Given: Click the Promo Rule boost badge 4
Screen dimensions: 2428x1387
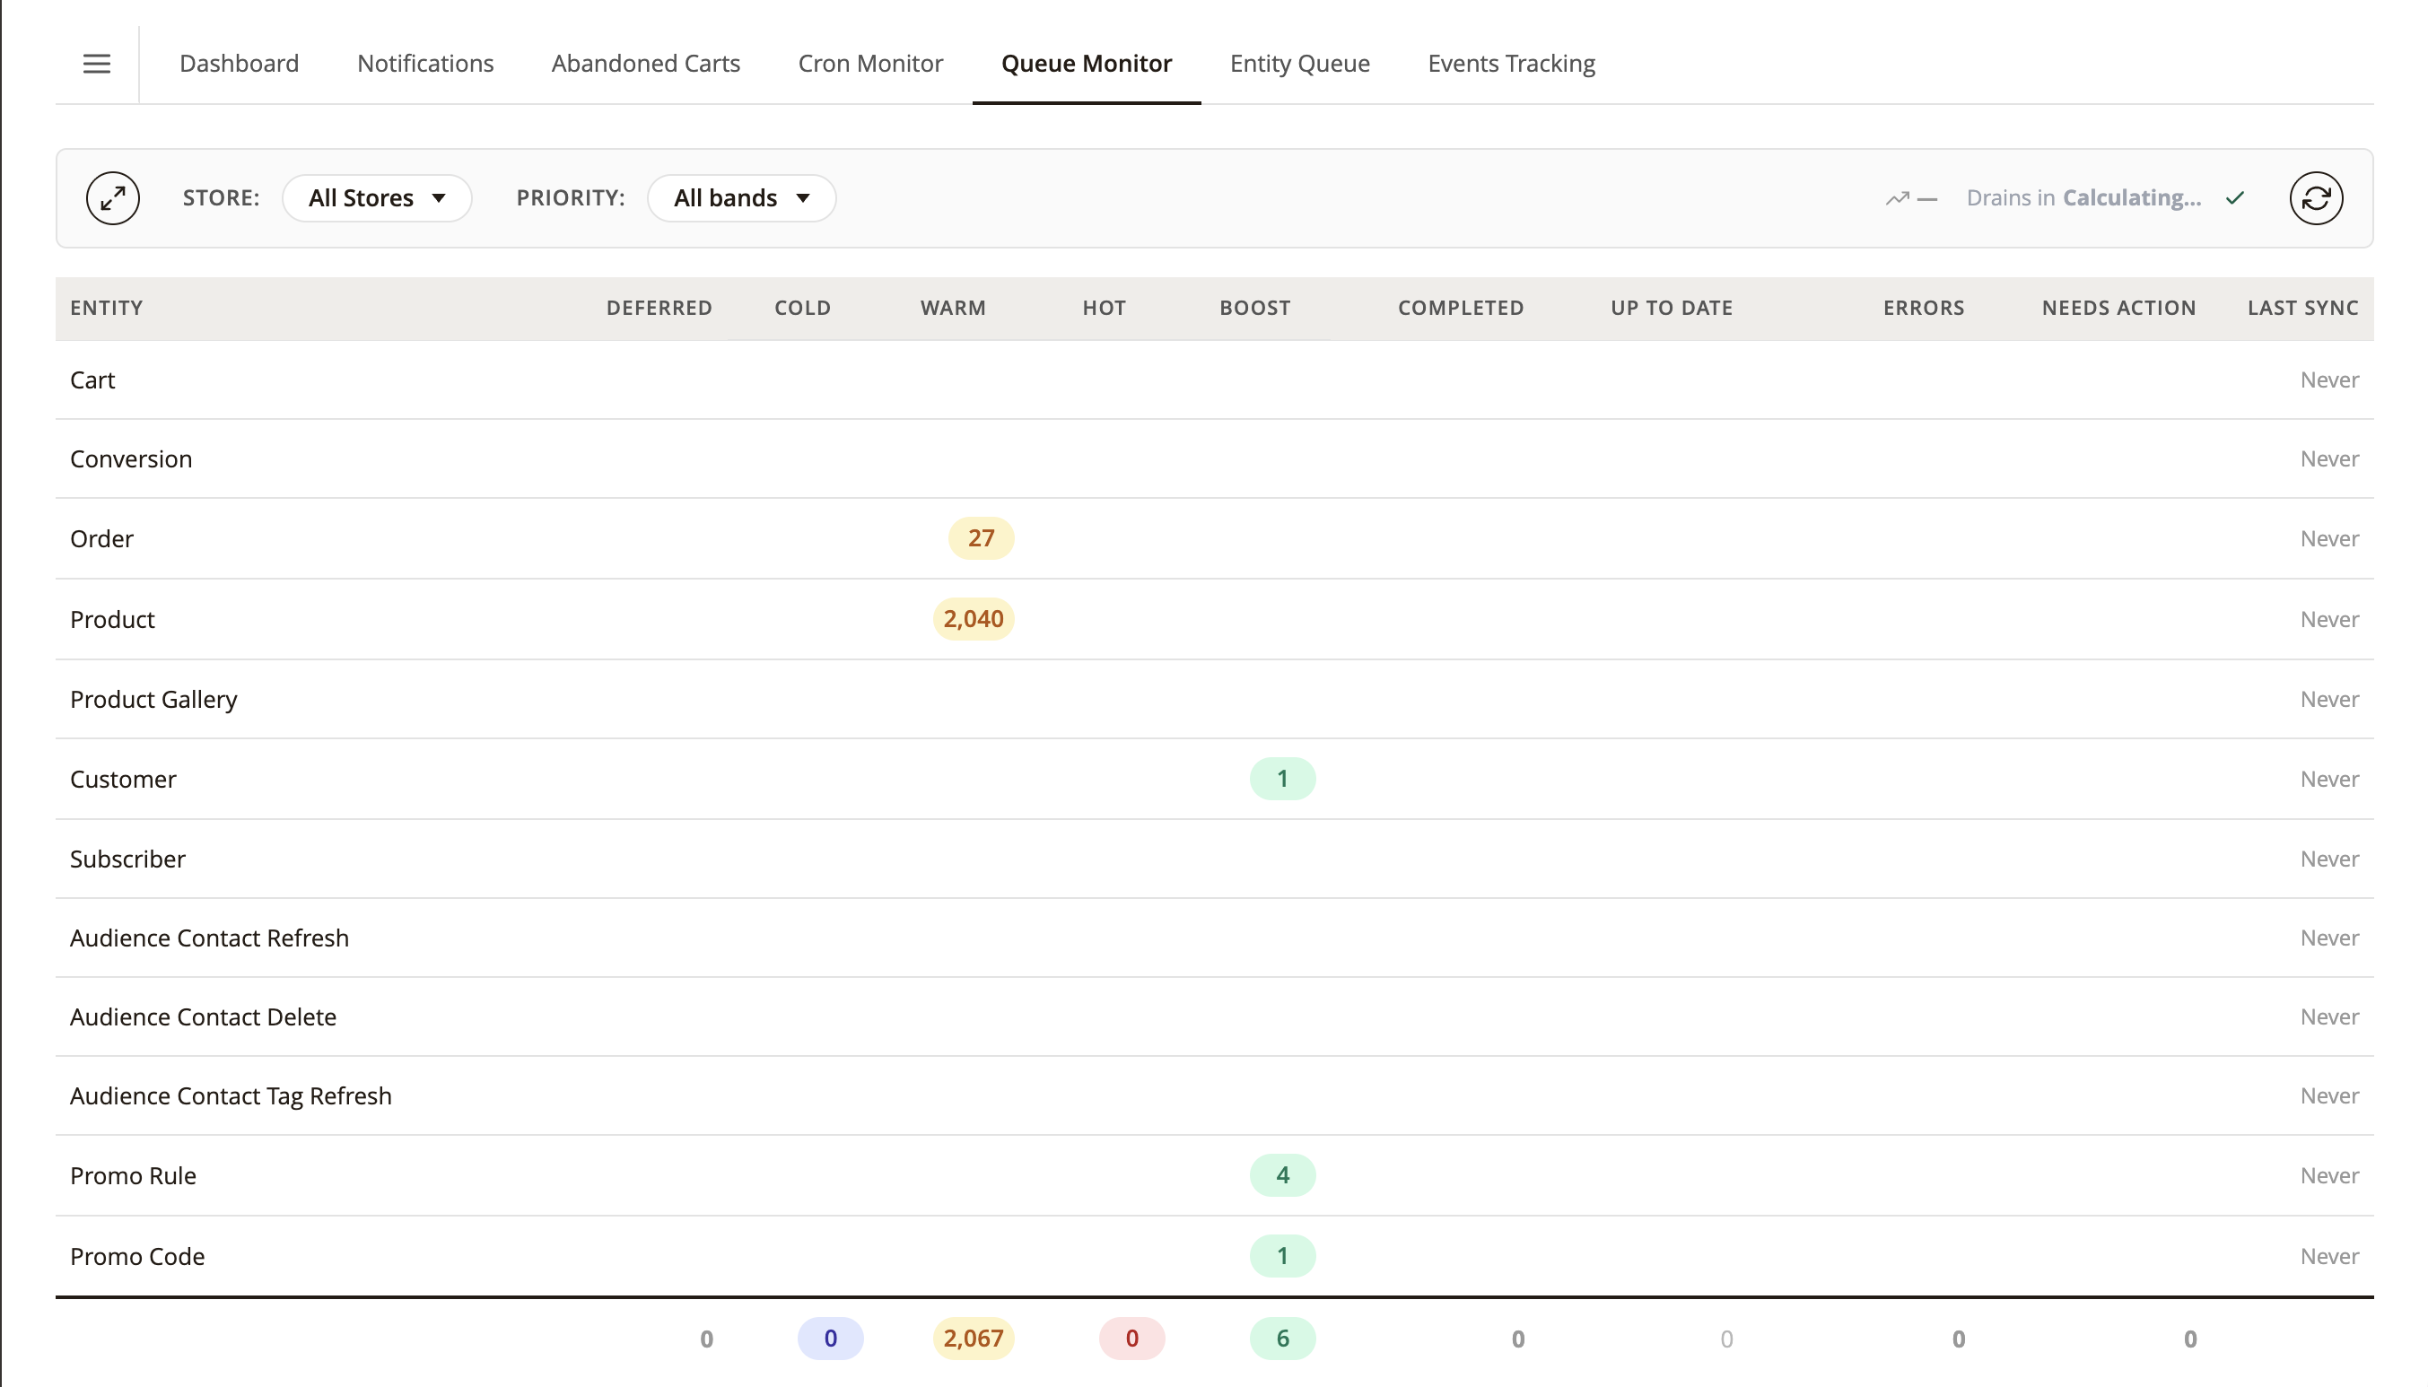Looking at the screenshot, I should tap(1282, 1175).
